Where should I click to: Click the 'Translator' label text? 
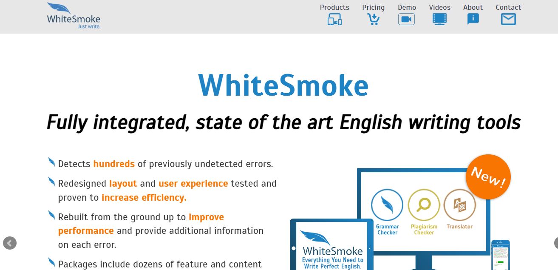coord(459,227)
